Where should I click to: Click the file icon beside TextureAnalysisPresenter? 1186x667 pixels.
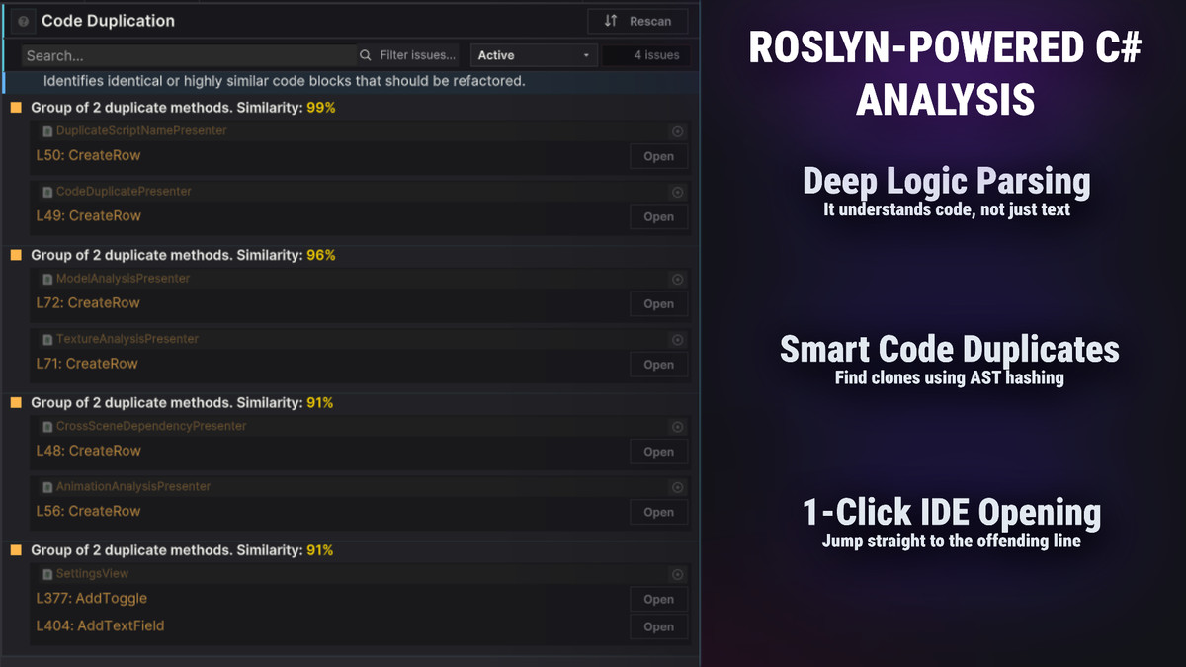(47, 339)
